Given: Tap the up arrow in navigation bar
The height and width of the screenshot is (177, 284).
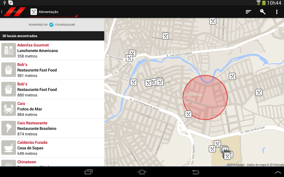Looking at the screenshot, I should pyautogui.click(x=278, y=172).
